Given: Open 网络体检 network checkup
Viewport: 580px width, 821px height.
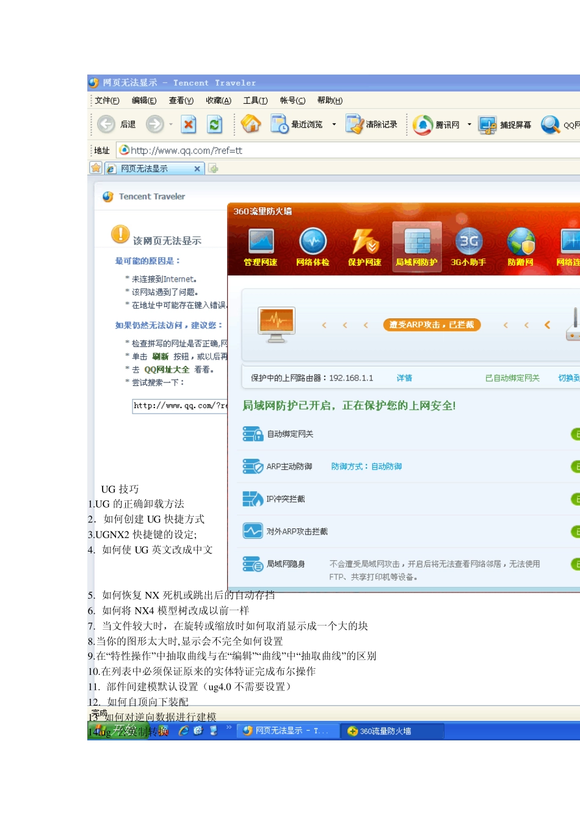Looking at the screenshot, I should coord(313,247).
